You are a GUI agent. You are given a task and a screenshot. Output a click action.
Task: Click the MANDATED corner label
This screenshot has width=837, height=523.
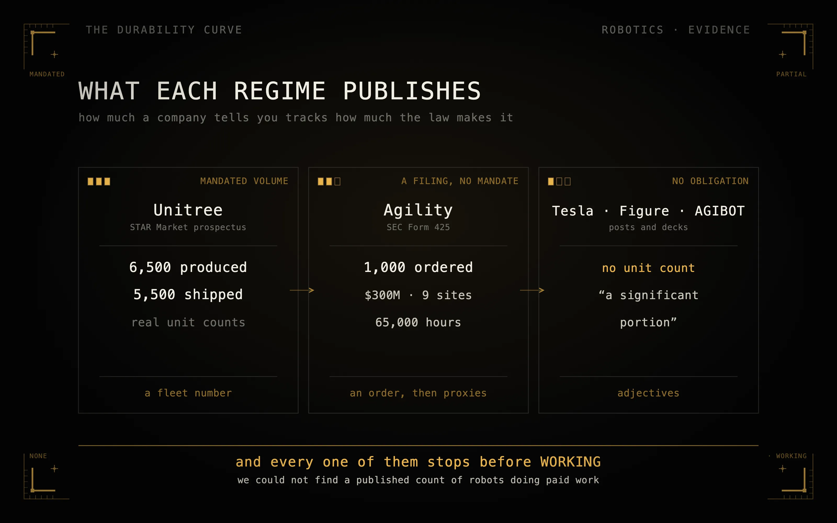point(47,74)
